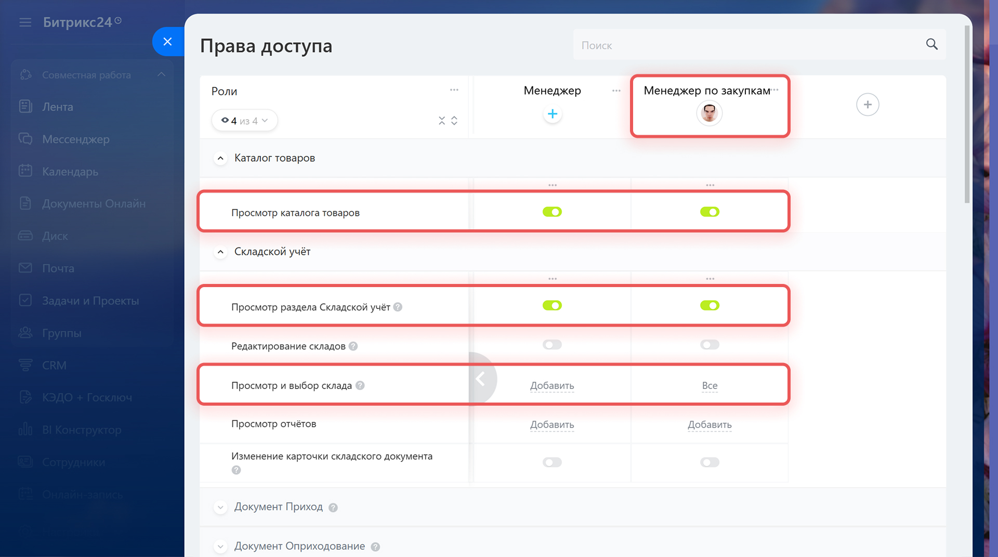The width and height of the screenshot is (998, 557).
Task: Toggle Просмотр раздела Складской учёт for Менеджер по закупкам
Action: (710, 305)
